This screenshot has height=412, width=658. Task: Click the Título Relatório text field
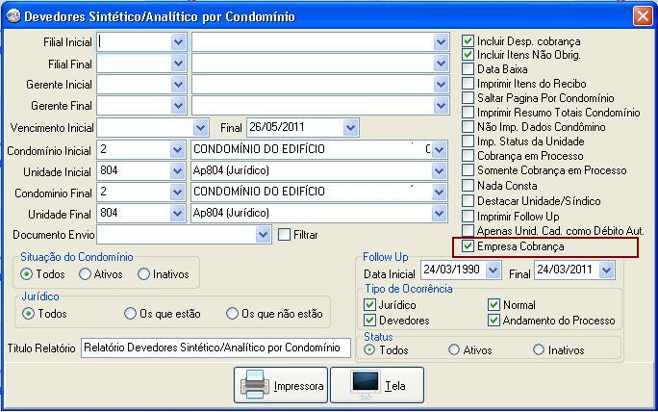(215, 348)
